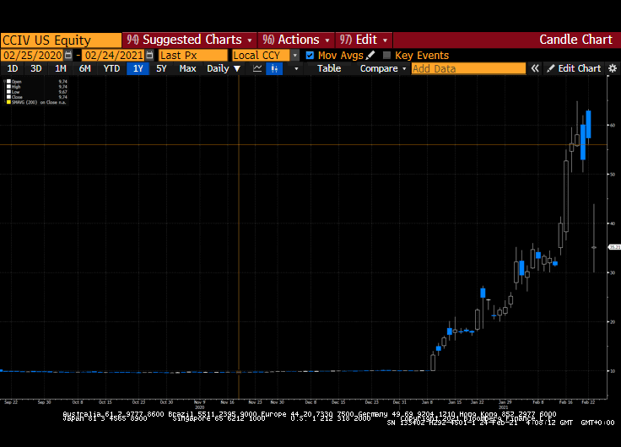Click the Add Data input field
This screenshot has width=621, height=447.
[468, 68]
